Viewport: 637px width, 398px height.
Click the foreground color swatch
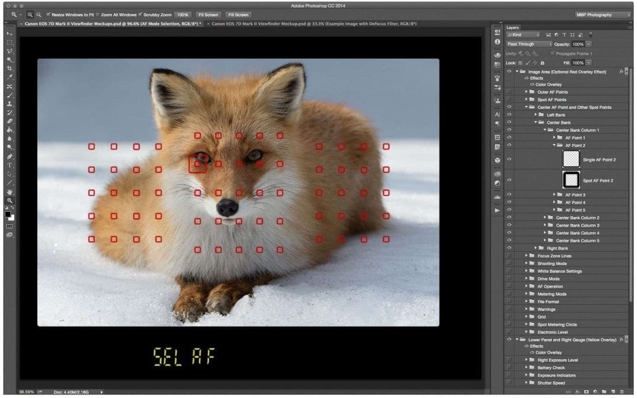8,214
